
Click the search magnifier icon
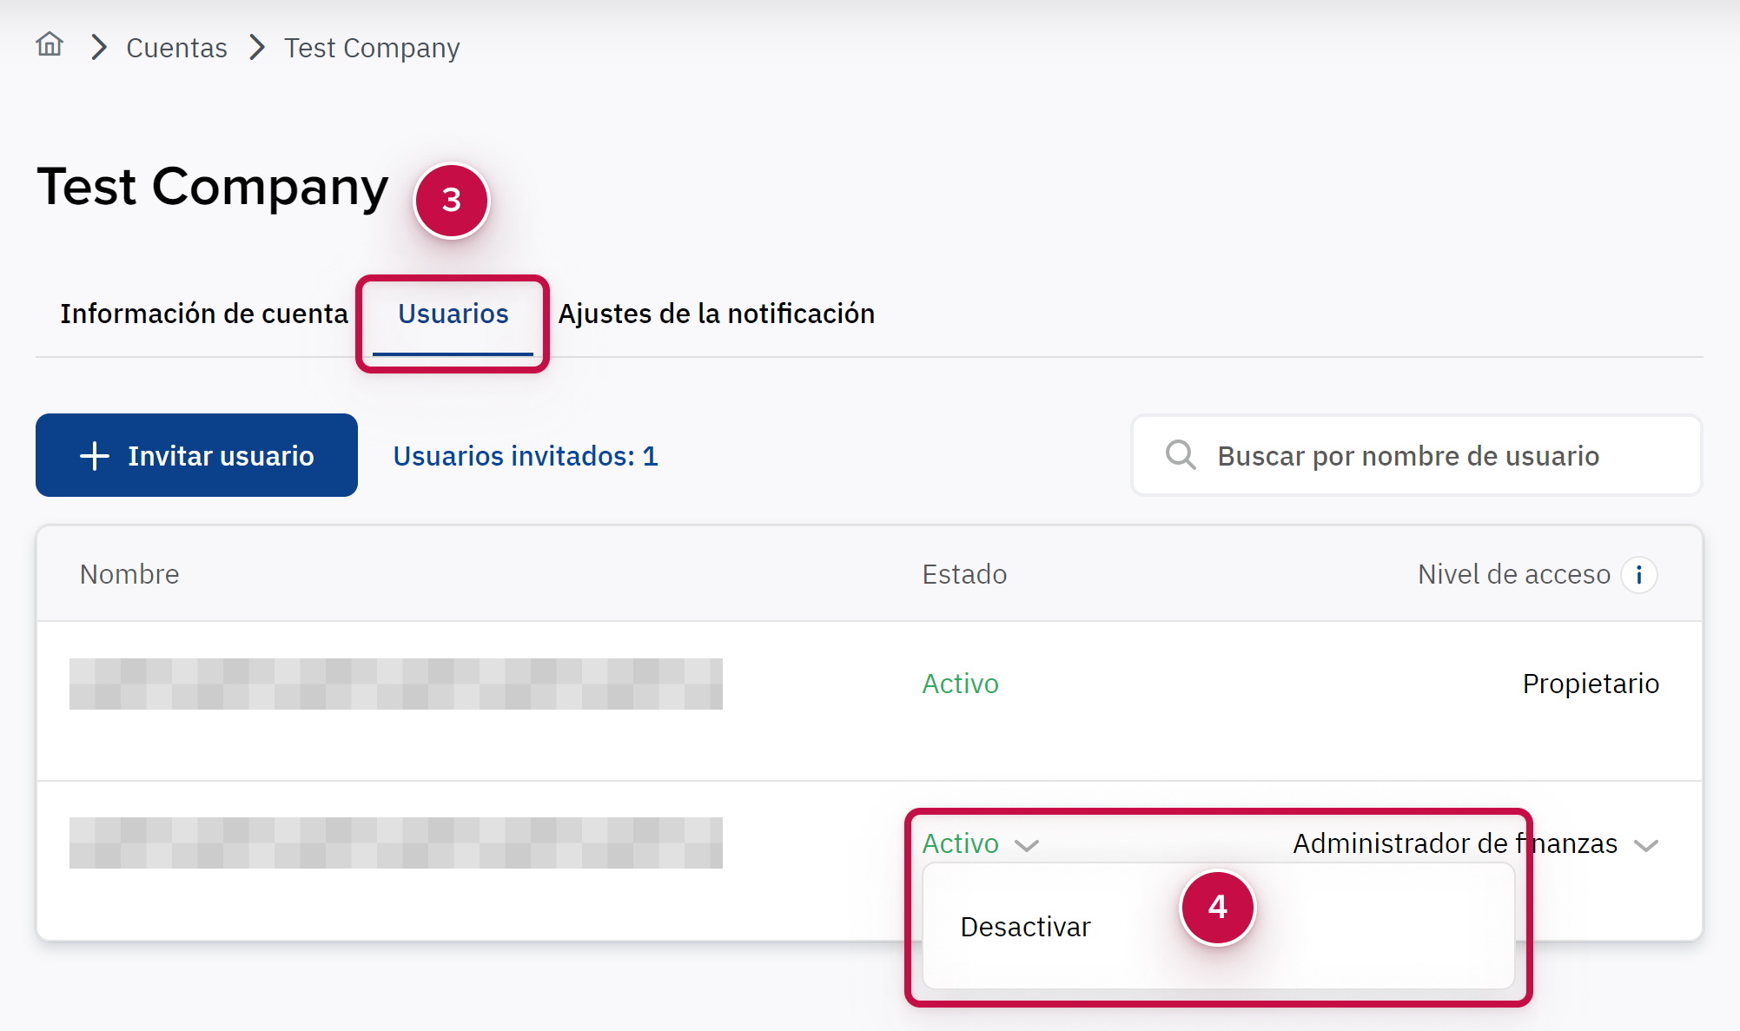(x=1181, y=455)
